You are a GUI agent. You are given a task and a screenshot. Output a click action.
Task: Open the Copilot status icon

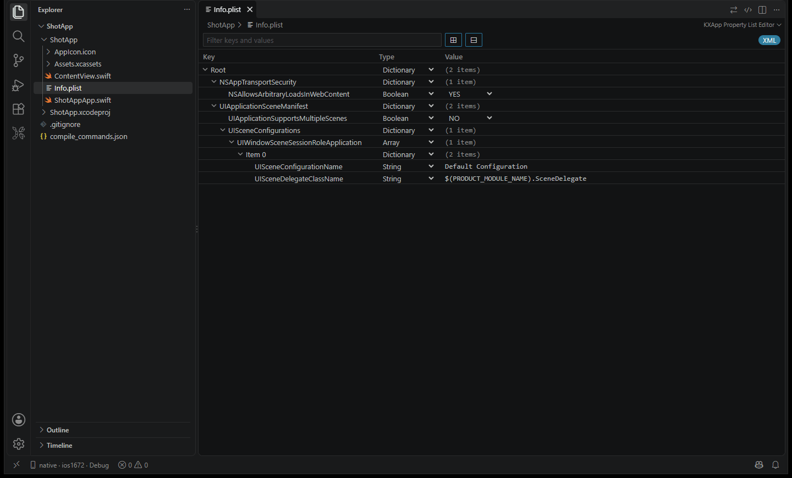point(759,465)
